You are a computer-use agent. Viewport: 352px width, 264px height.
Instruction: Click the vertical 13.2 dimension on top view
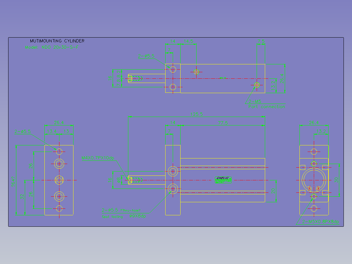tap(273, 86)
